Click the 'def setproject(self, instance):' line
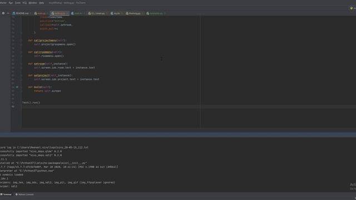 tap(50, 76)
